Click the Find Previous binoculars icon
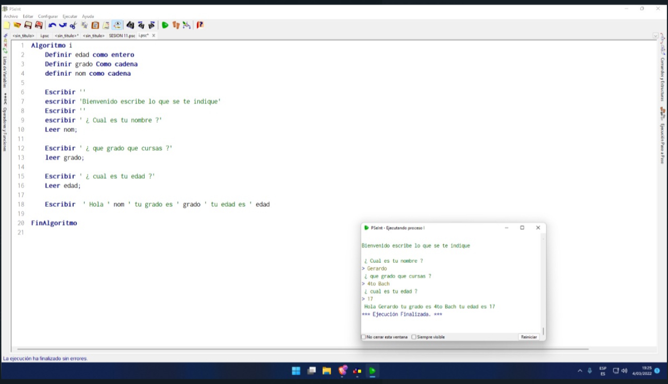 tap(141, 25)
